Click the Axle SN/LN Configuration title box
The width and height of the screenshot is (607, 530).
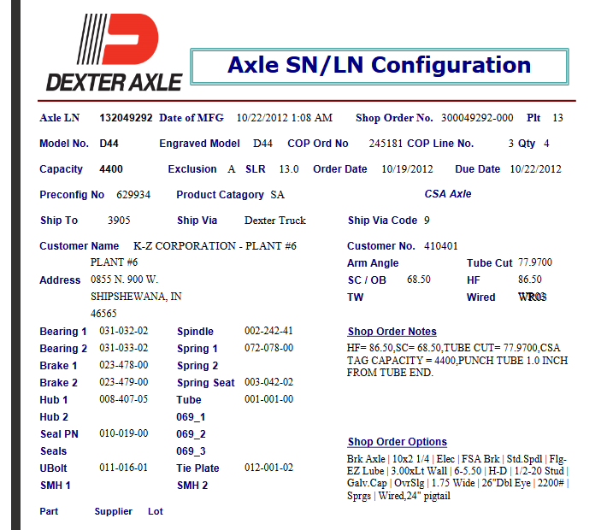click(379, 66)
